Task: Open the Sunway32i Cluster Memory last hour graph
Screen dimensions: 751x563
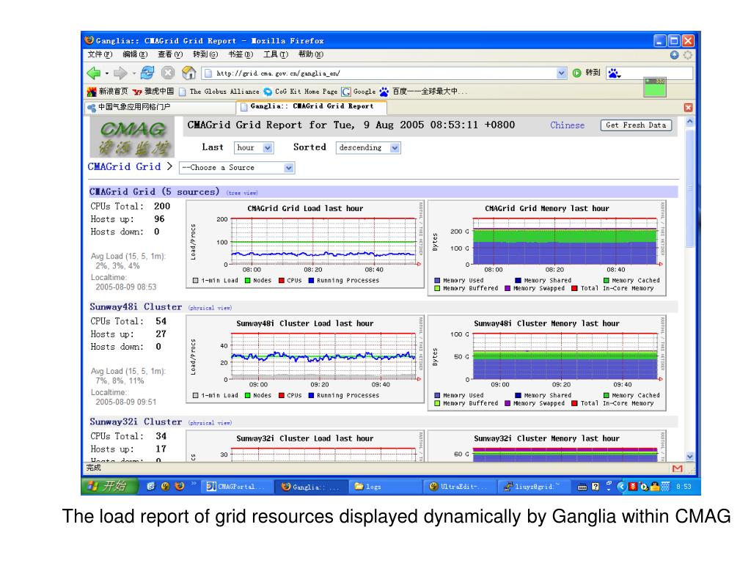Action: 546,446
